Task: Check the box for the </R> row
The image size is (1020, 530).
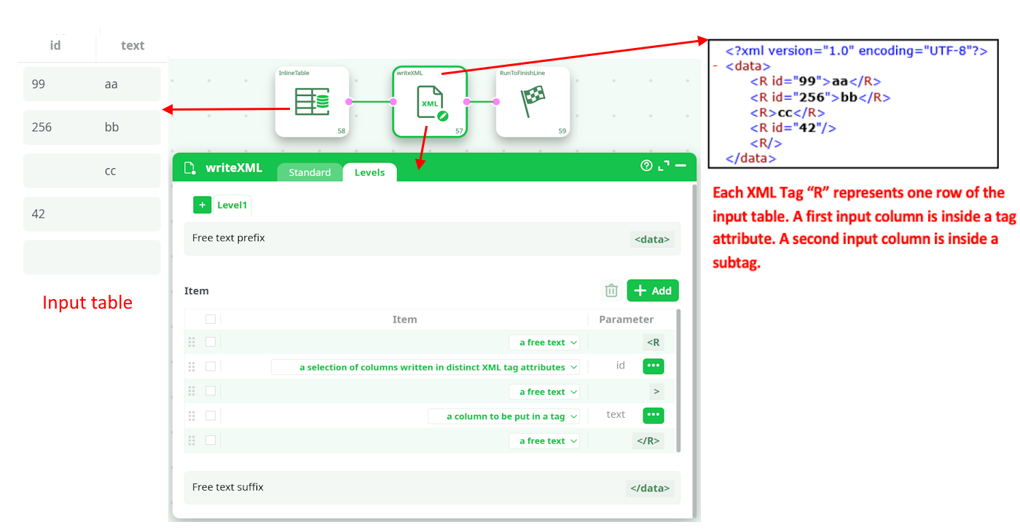Action: [211, 440]
